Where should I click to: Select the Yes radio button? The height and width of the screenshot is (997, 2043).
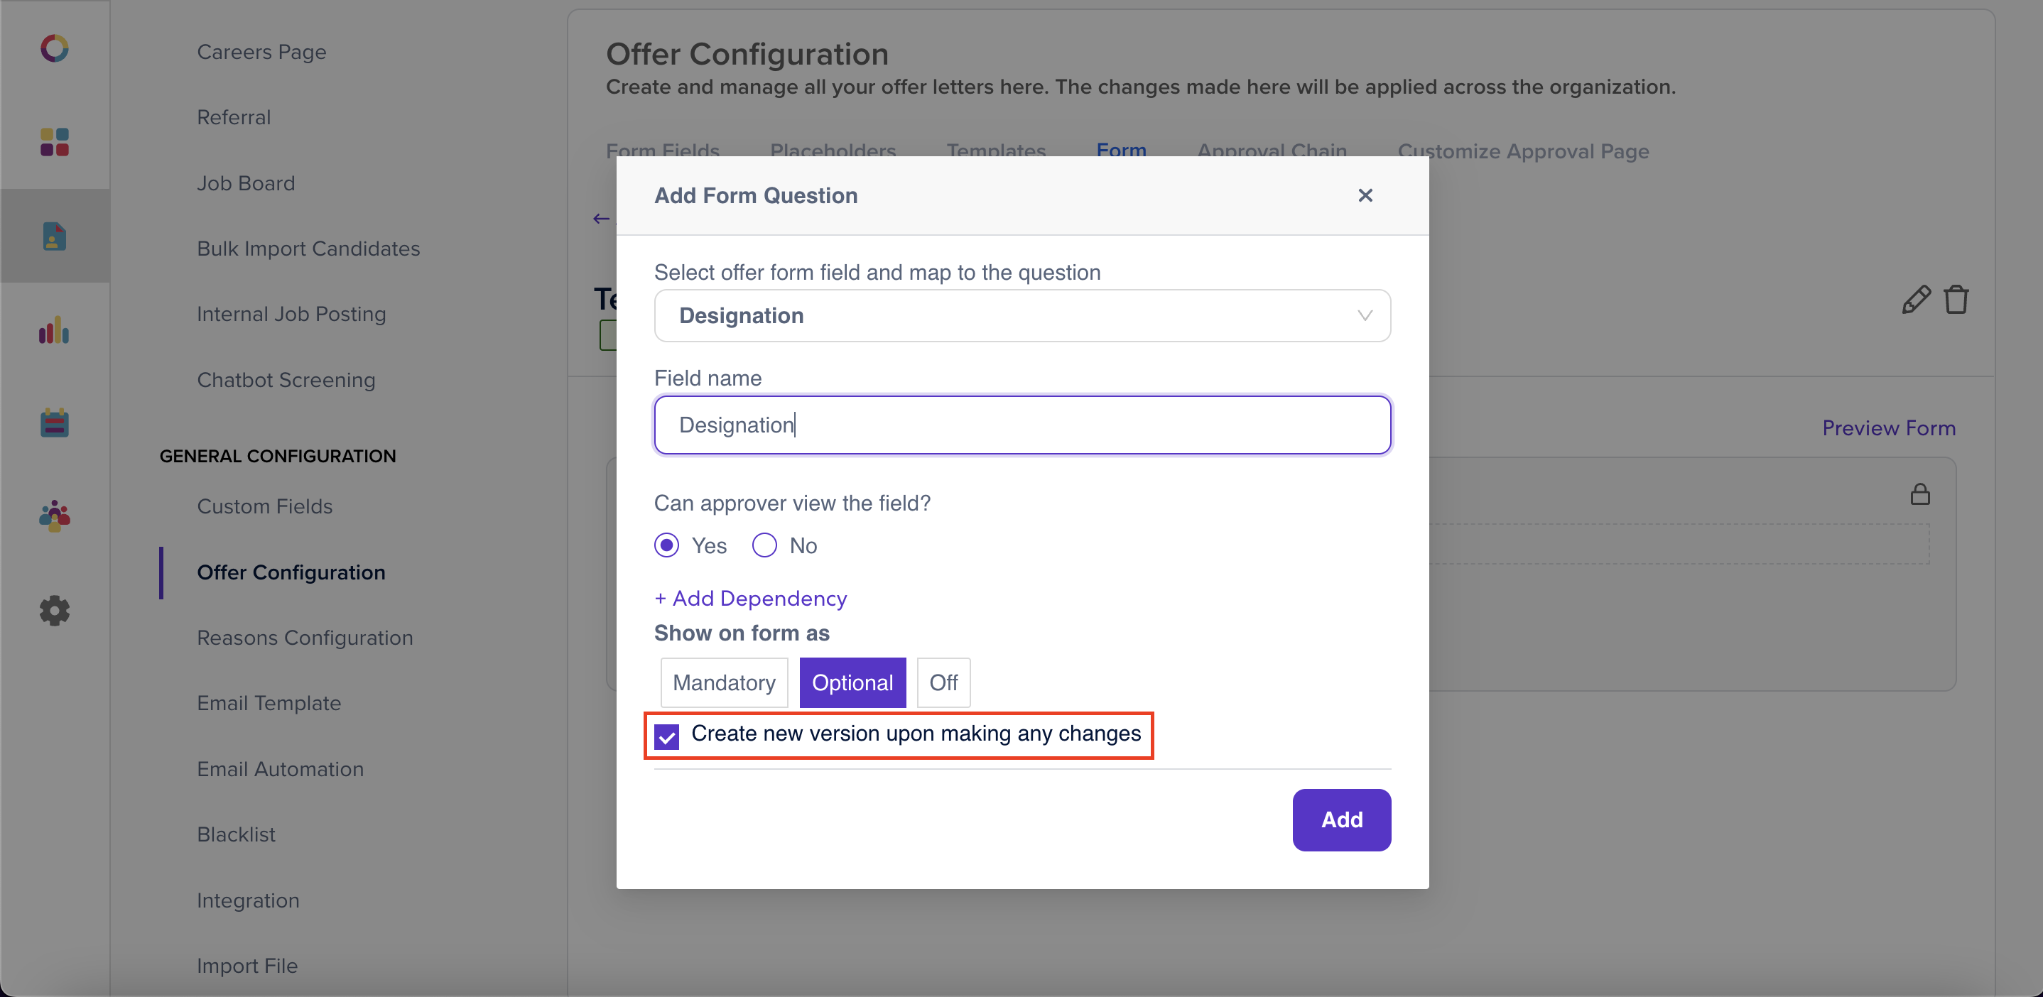point(666,545)
